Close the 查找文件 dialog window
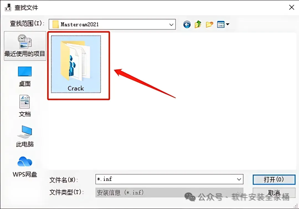299x209 pixels. click(292, 7)
